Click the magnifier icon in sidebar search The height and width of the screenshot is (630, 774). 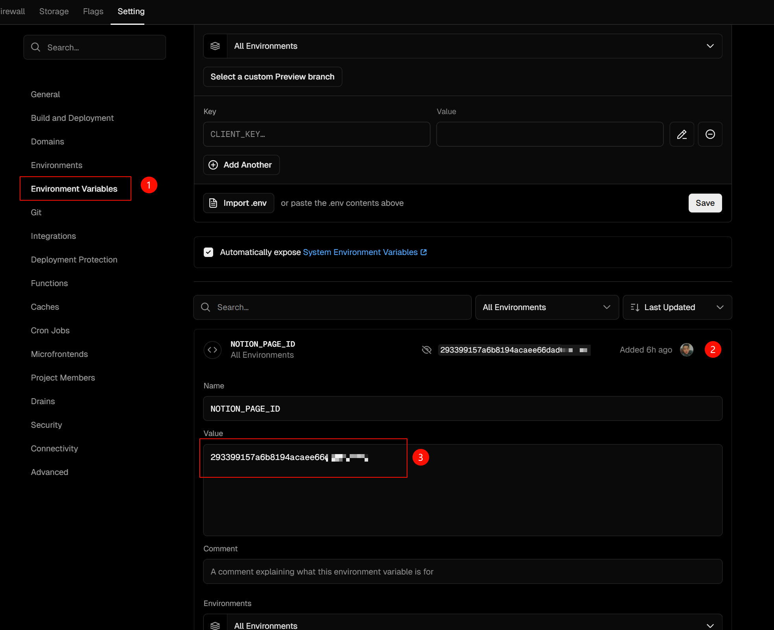[x=36, y=47]
